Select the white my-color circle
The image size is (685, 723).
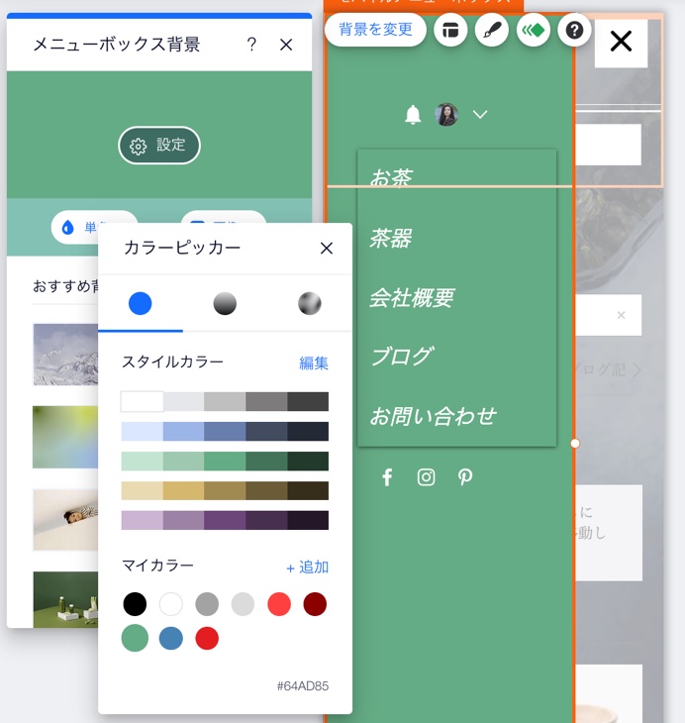point(171,604)
